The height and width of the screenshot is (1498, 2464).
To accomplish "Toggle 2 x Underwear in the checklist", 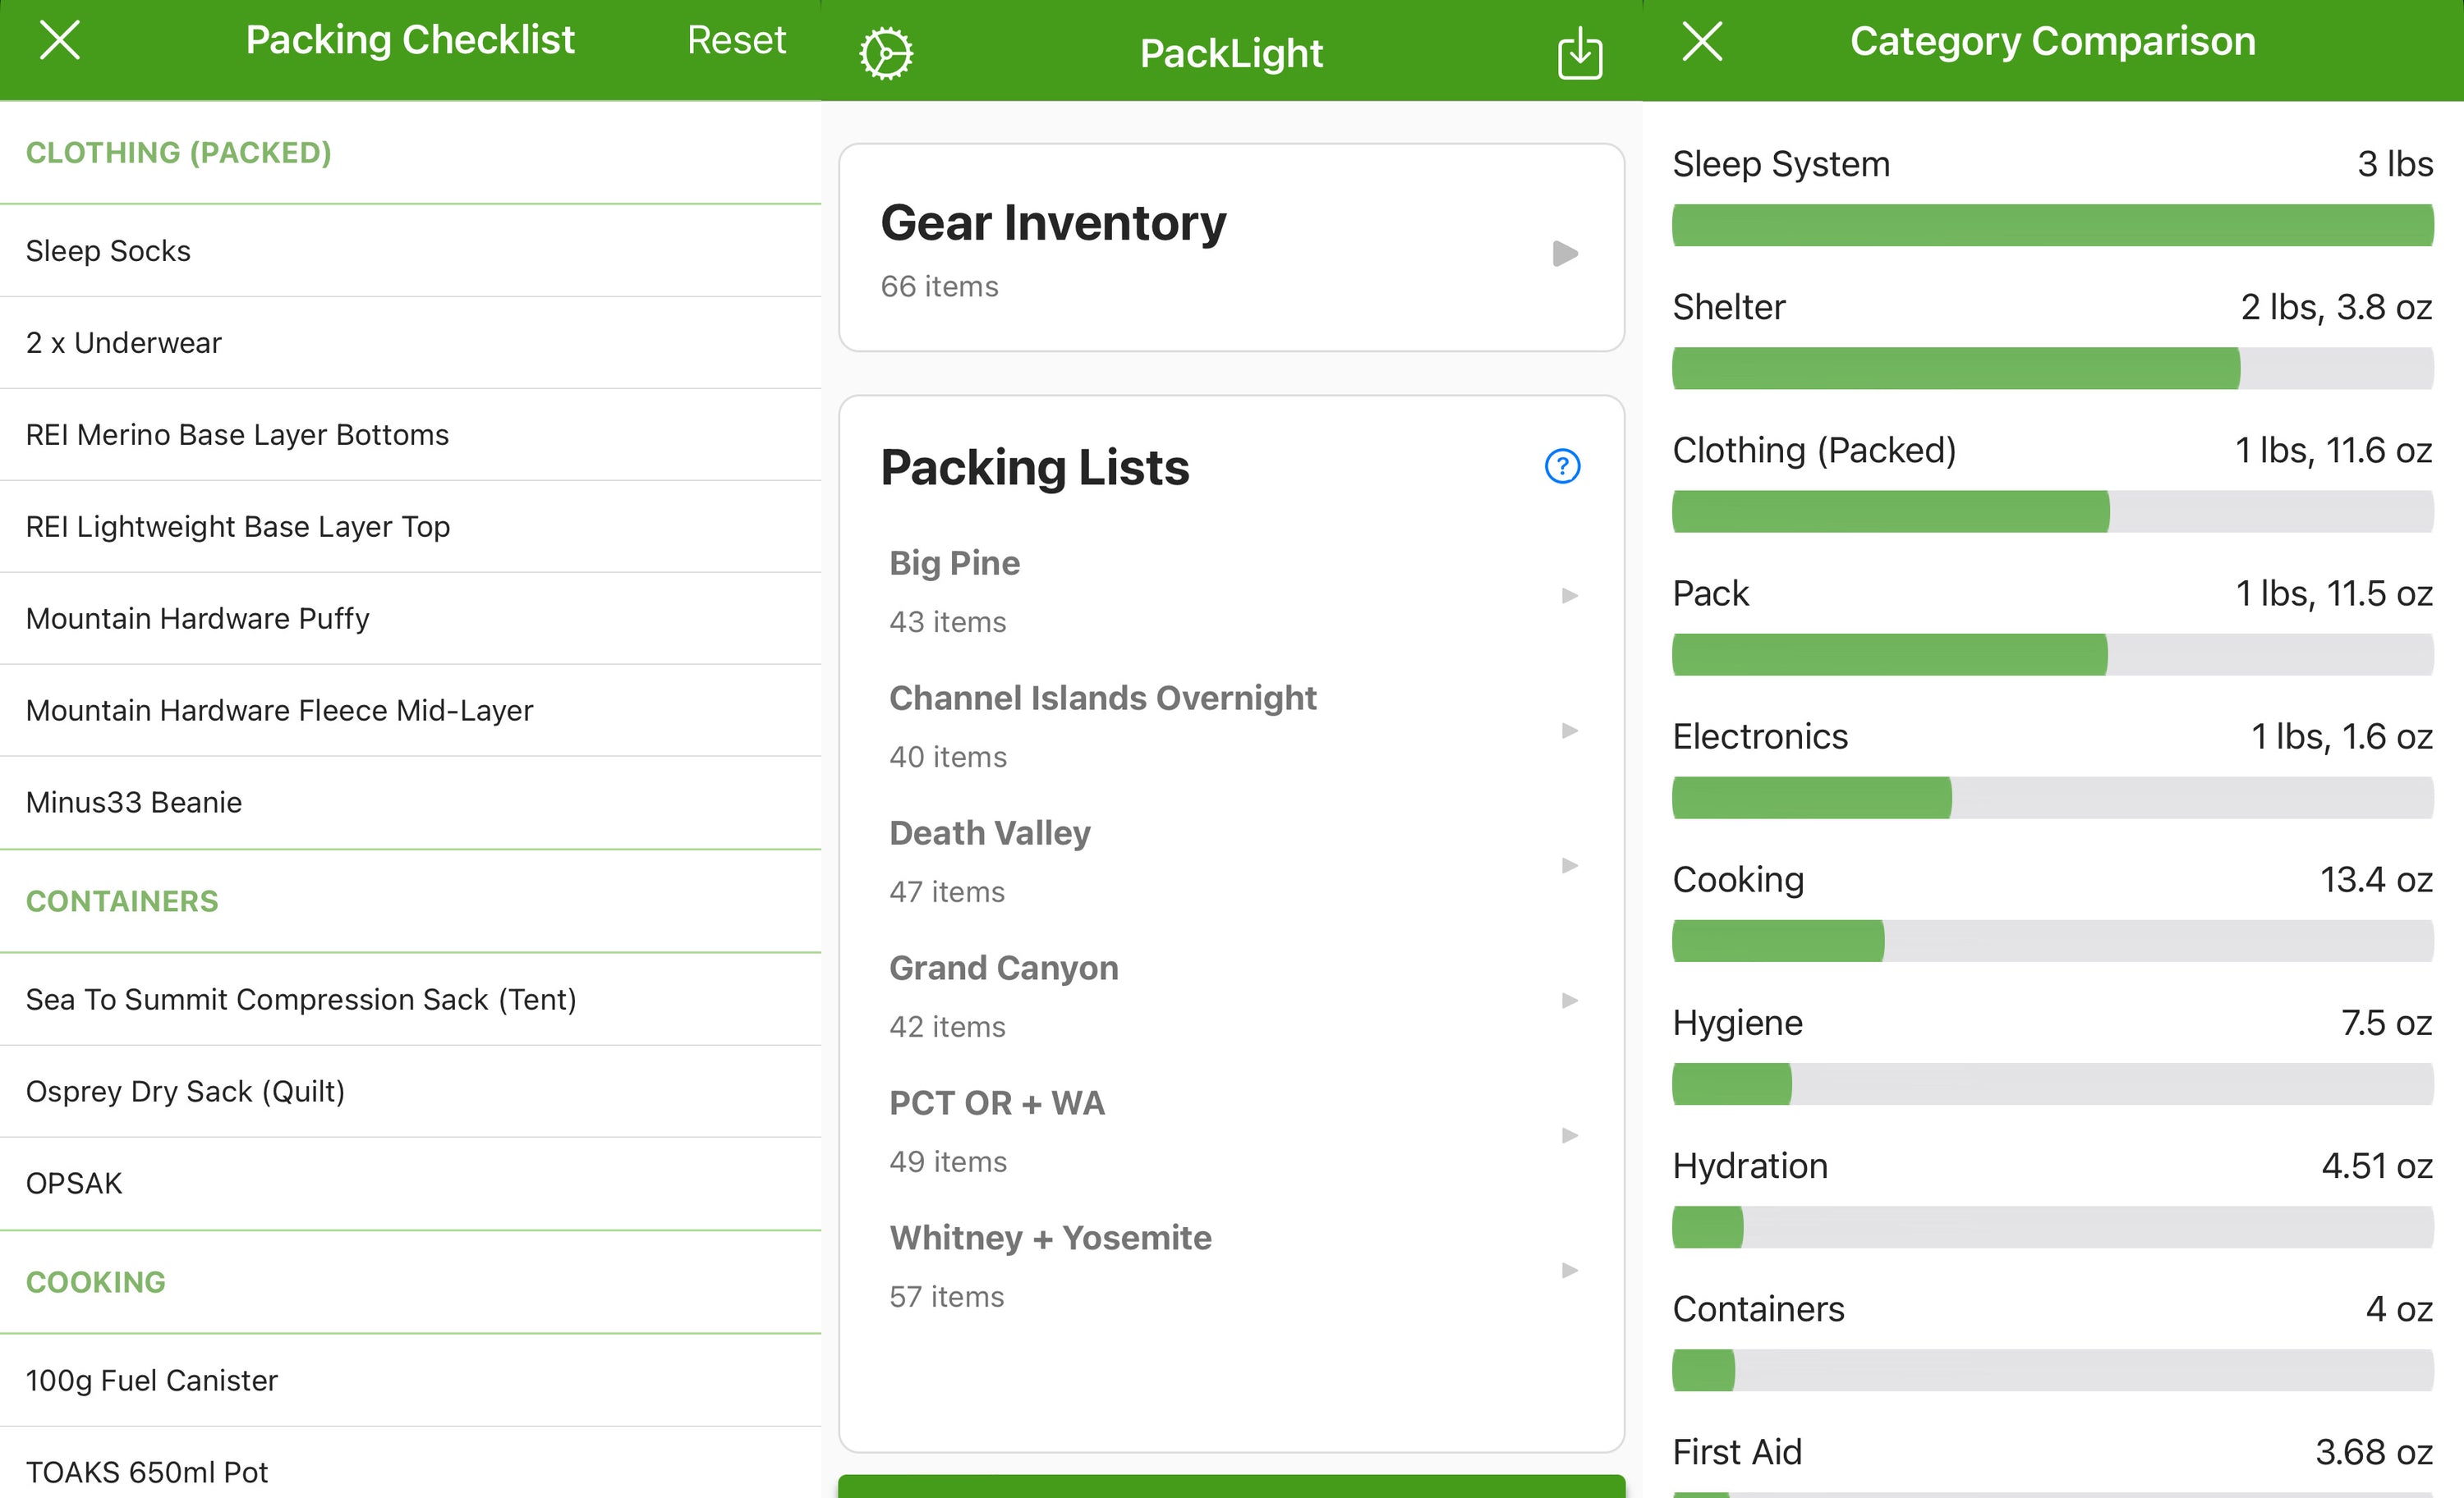I will click(x=123, y=343).
